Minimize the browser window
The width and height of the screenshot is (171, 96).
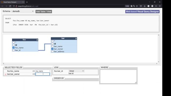tap(150, 2)
